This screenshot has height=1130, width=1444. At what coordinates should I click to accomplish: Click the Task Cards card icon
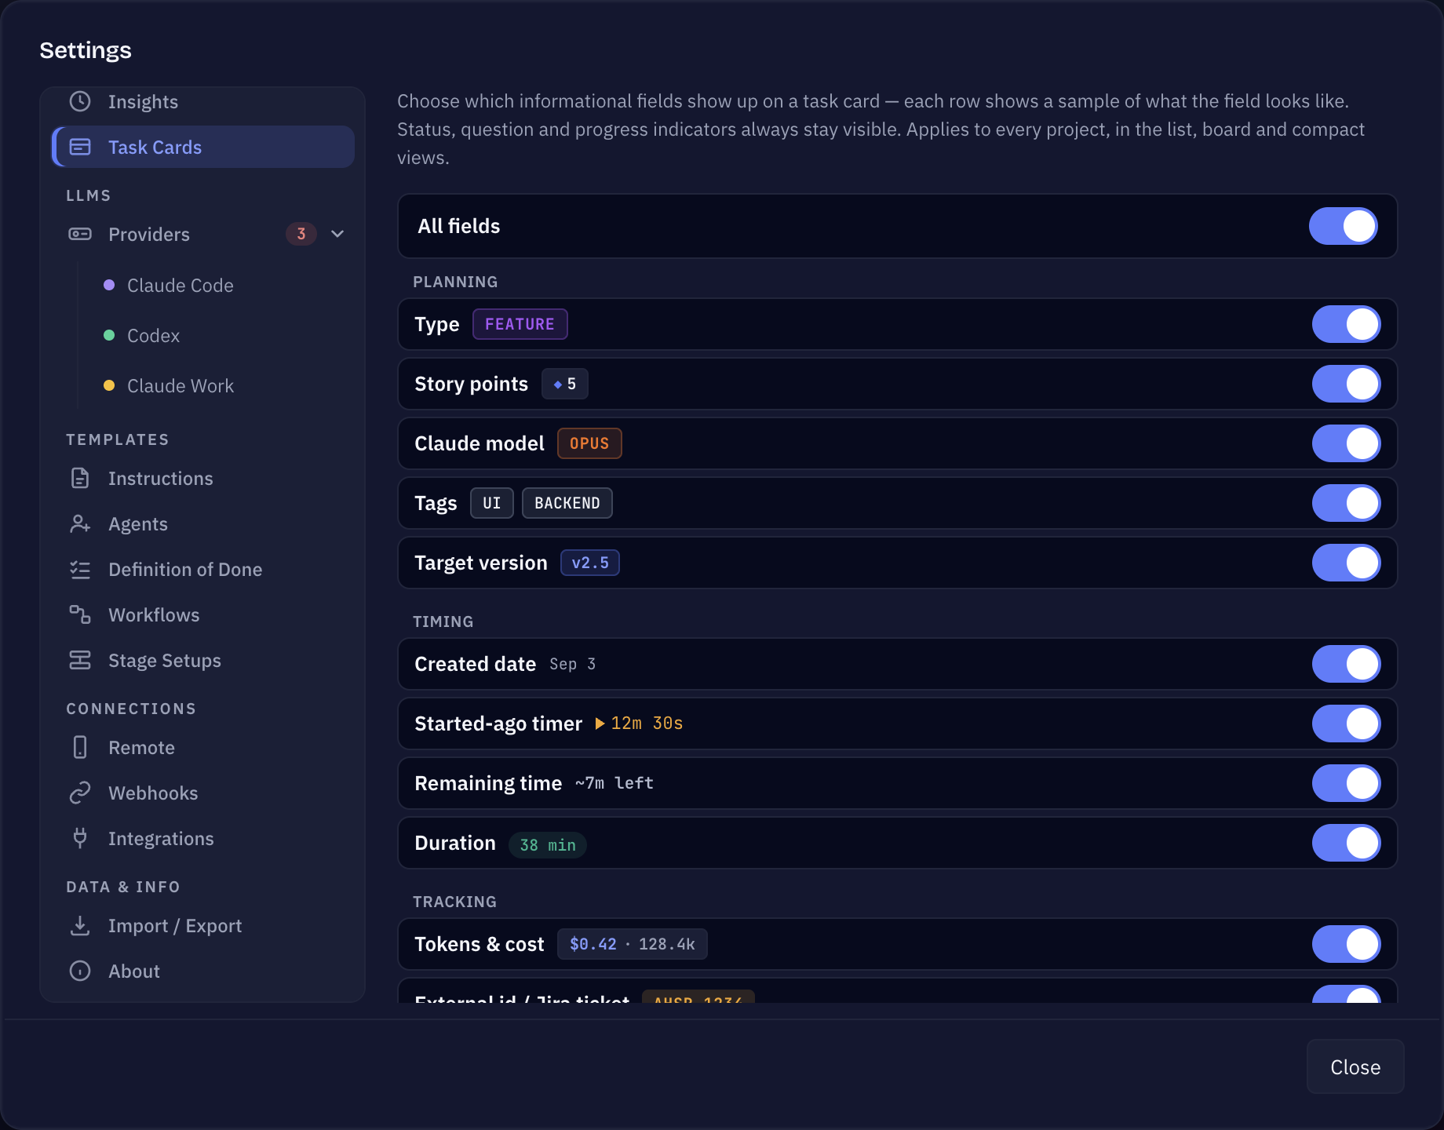point(80,147)
